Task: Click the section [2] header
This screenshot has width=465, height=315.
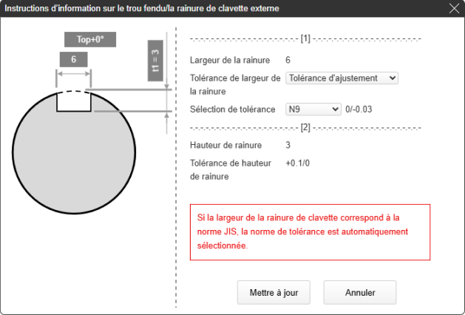Action: [305, 127]
